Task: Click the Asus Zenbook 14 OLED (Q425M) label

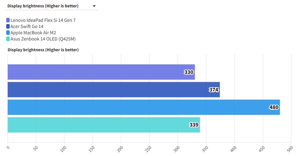Action: [43, 39]
